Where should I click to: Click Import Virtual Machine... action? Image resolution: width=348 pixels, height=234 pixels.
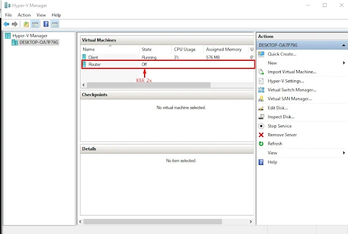pos(292,72)
